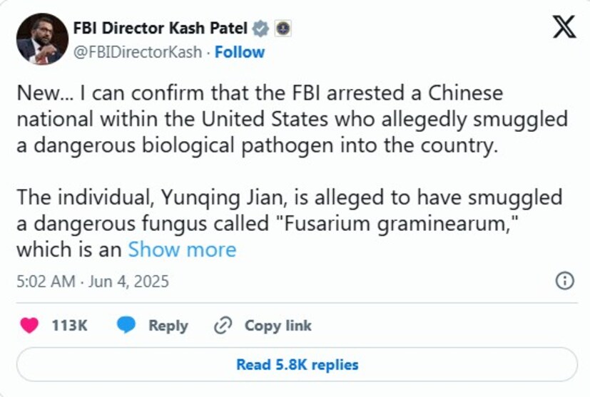Select the Copy link text label

pos(278,326)
